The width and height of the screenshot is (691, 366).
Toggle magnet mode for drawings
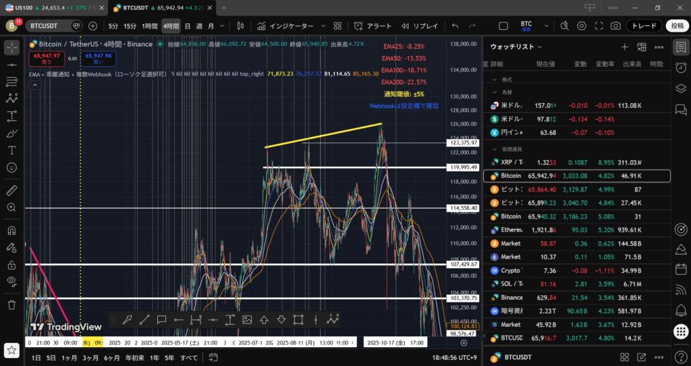click(x=11, y=230)
